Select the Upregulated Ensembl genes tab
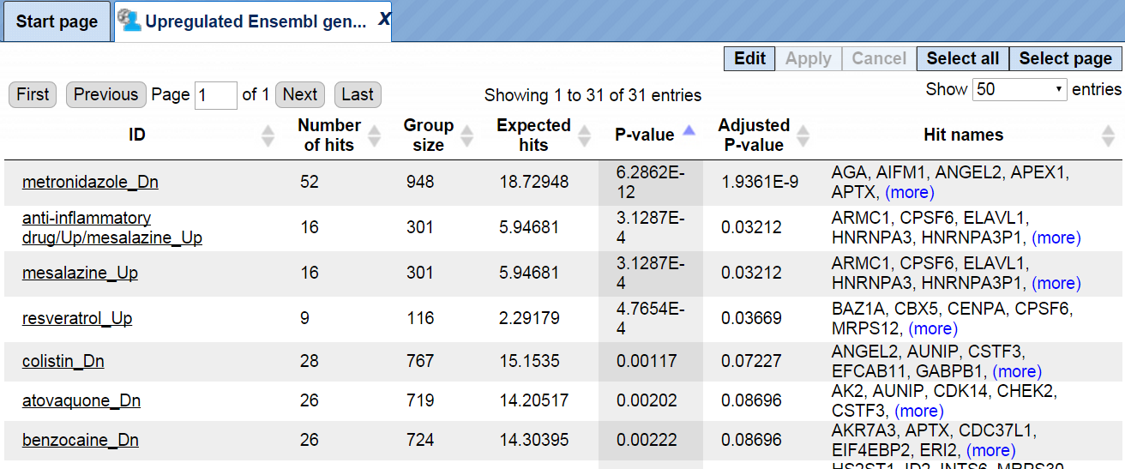Screen dimensions: 1125x469 pyautogui.click(x=255, y=21)
